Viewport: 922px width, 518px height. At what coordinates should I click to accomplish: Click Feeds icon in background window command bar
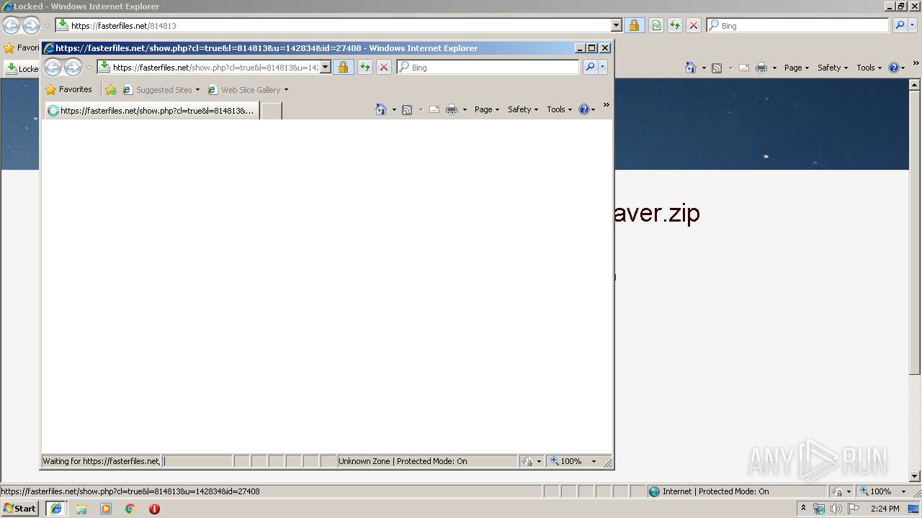pyautogui.click(x=717, y=68)
